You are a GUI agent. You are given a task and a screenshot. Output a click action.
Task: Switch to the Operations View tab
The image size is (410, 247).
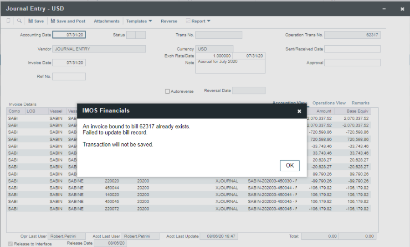pyautogui.click(x=329, y=103)
